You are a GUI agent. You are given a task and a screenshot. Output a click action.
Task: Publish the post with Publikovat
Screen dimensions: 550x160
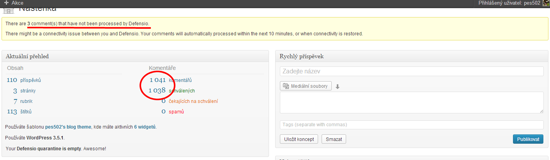pyautogui.click(x=528, y=139)
